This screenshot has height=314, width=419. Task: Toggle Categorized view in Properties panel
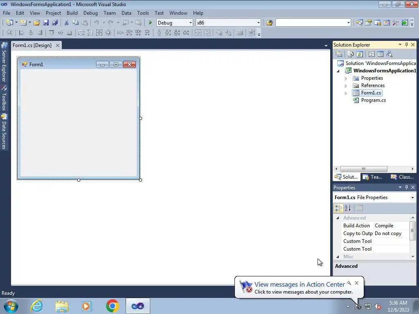pyautogui.click(x=338, y=208)
